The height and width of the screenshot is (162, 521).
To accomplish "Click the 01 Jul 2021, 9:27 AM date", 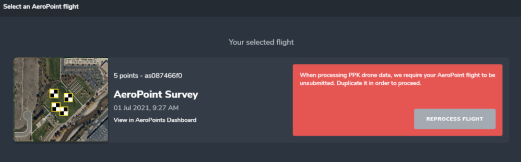I will pos(146,108).
